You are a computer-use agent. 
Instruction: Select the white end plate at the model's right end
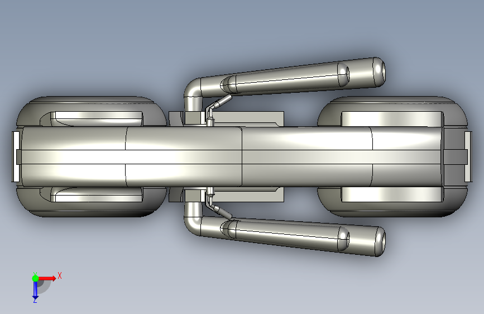click(x=468, y=156)
